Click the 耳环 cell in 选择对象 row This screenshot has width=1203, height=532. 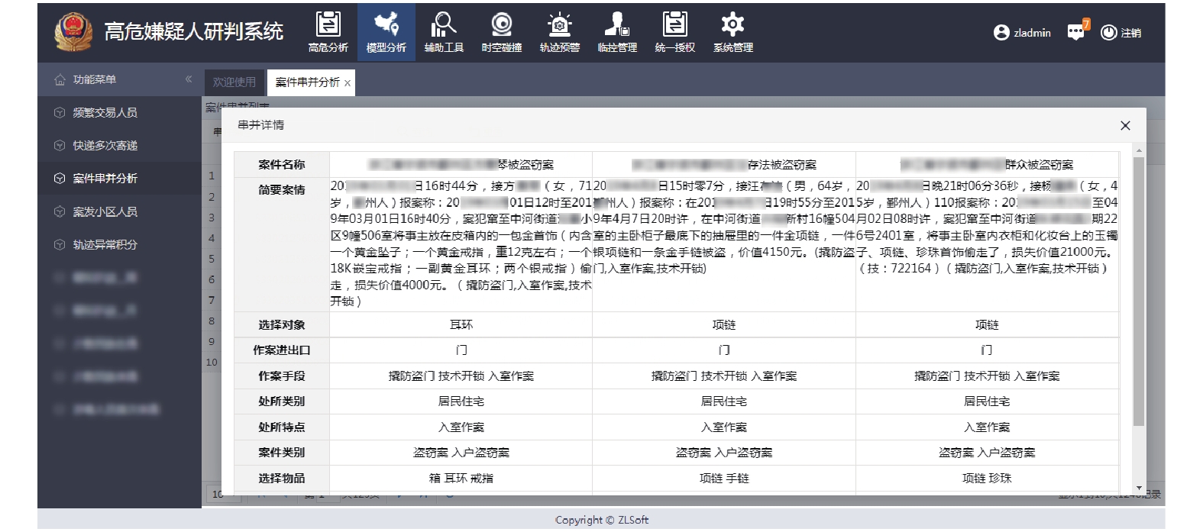point(461,324)
